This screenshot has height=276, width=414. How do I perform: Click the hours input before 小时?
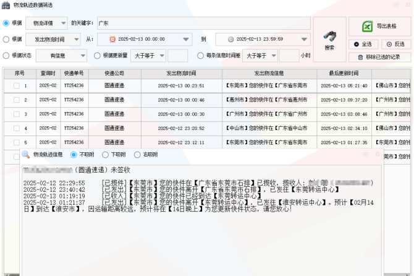[x=289, y=56]
